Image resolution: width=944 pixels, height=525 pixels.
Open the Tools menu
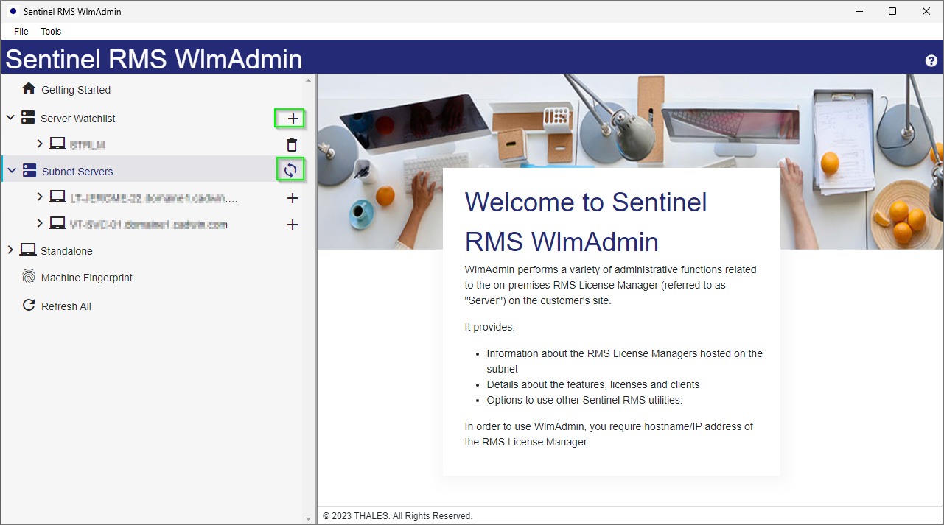click(x=51, y=32)
